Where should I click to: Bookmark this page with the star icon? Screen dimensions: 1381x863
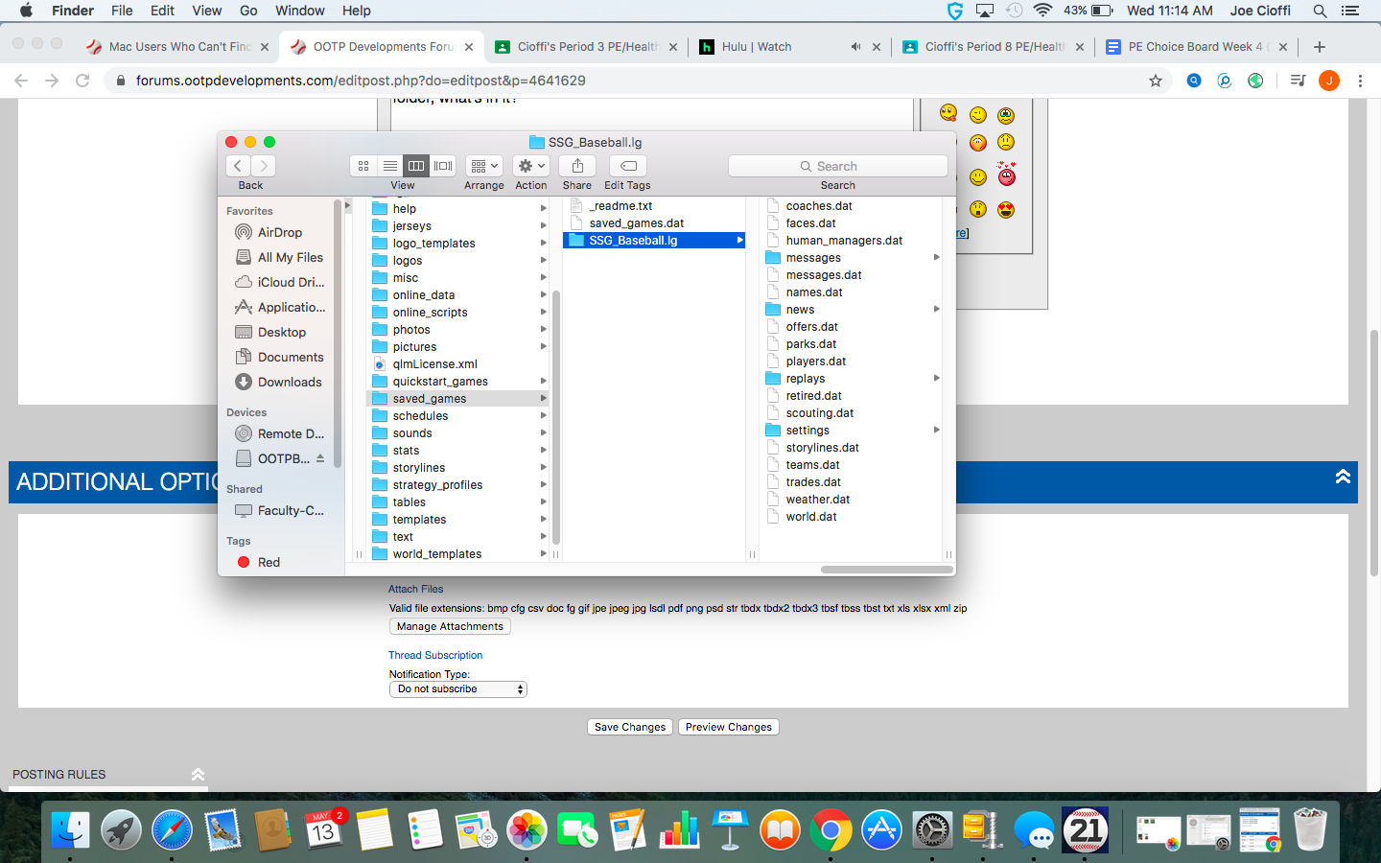[1156, 81]
